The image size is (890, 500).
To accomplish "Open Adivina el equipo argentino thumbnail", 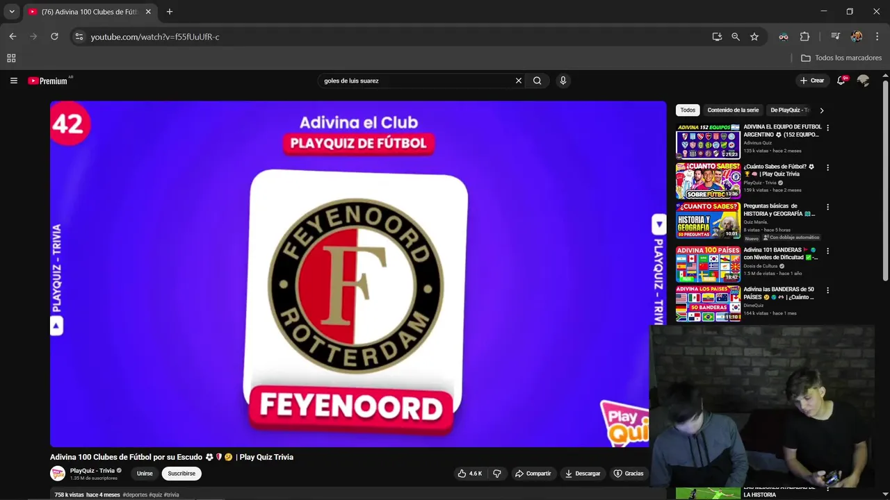I will click(708, 142).
